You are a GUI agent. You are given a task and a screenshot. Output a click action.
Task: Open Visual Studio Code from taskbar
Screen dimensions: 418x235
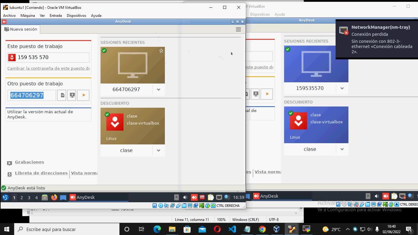point(232,229)
